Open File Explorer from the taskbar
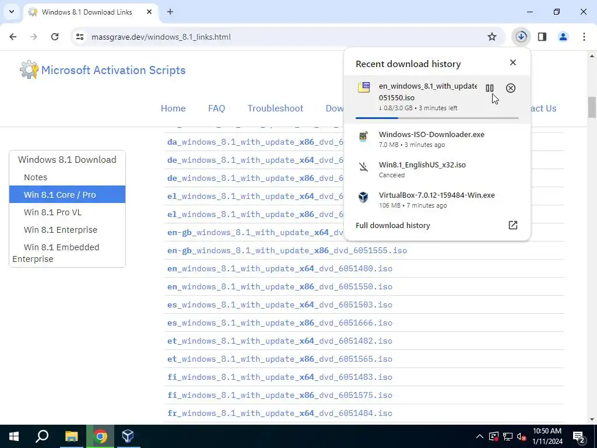597x448 pixels. point(71,436)
